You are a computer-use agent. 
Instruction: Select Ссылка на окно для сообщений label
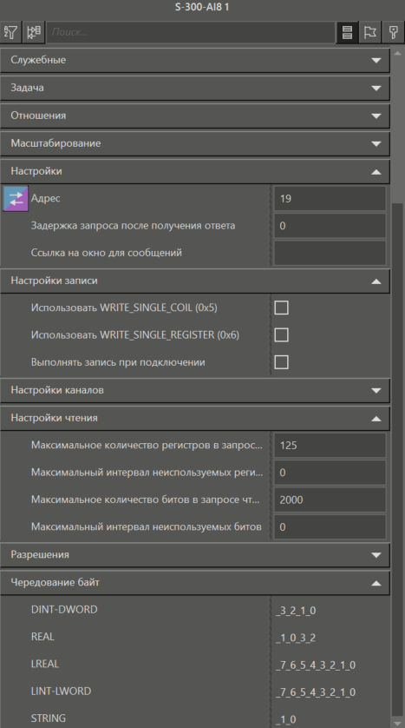106,253
